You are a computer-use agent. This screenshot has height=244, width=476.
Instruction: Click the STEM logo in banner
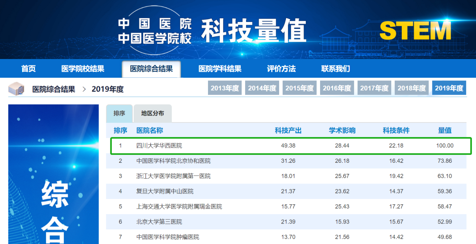tap(415, 31)
